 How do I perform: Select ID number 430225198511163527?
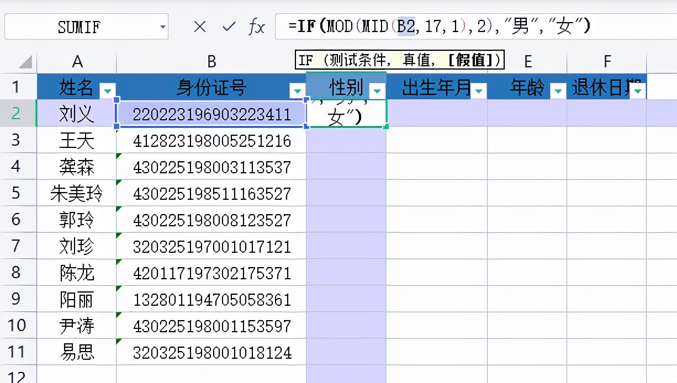click(x=211, y=193)
